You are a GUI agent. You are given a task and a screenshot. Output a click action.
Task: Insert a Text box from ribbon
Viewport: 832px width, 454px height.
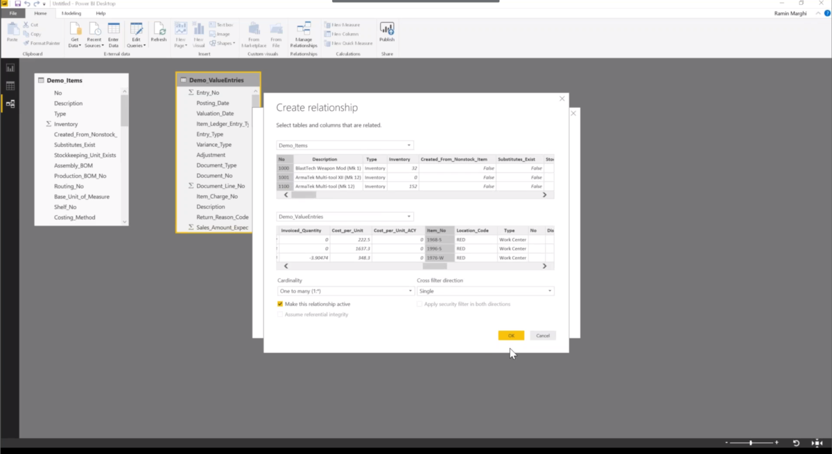pyautogui.click(x=220, y=25)
